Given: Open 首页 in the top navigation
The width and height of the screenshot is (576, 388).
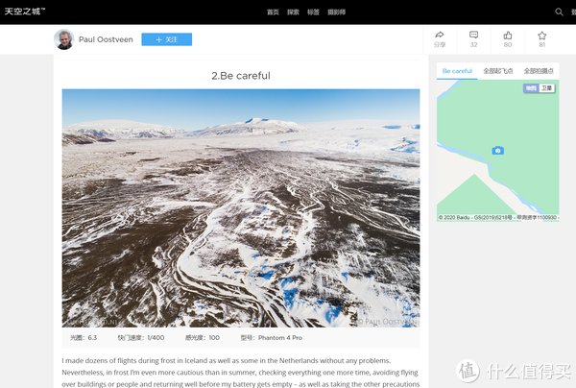Looking at the screenshot, I should point(273,12).
